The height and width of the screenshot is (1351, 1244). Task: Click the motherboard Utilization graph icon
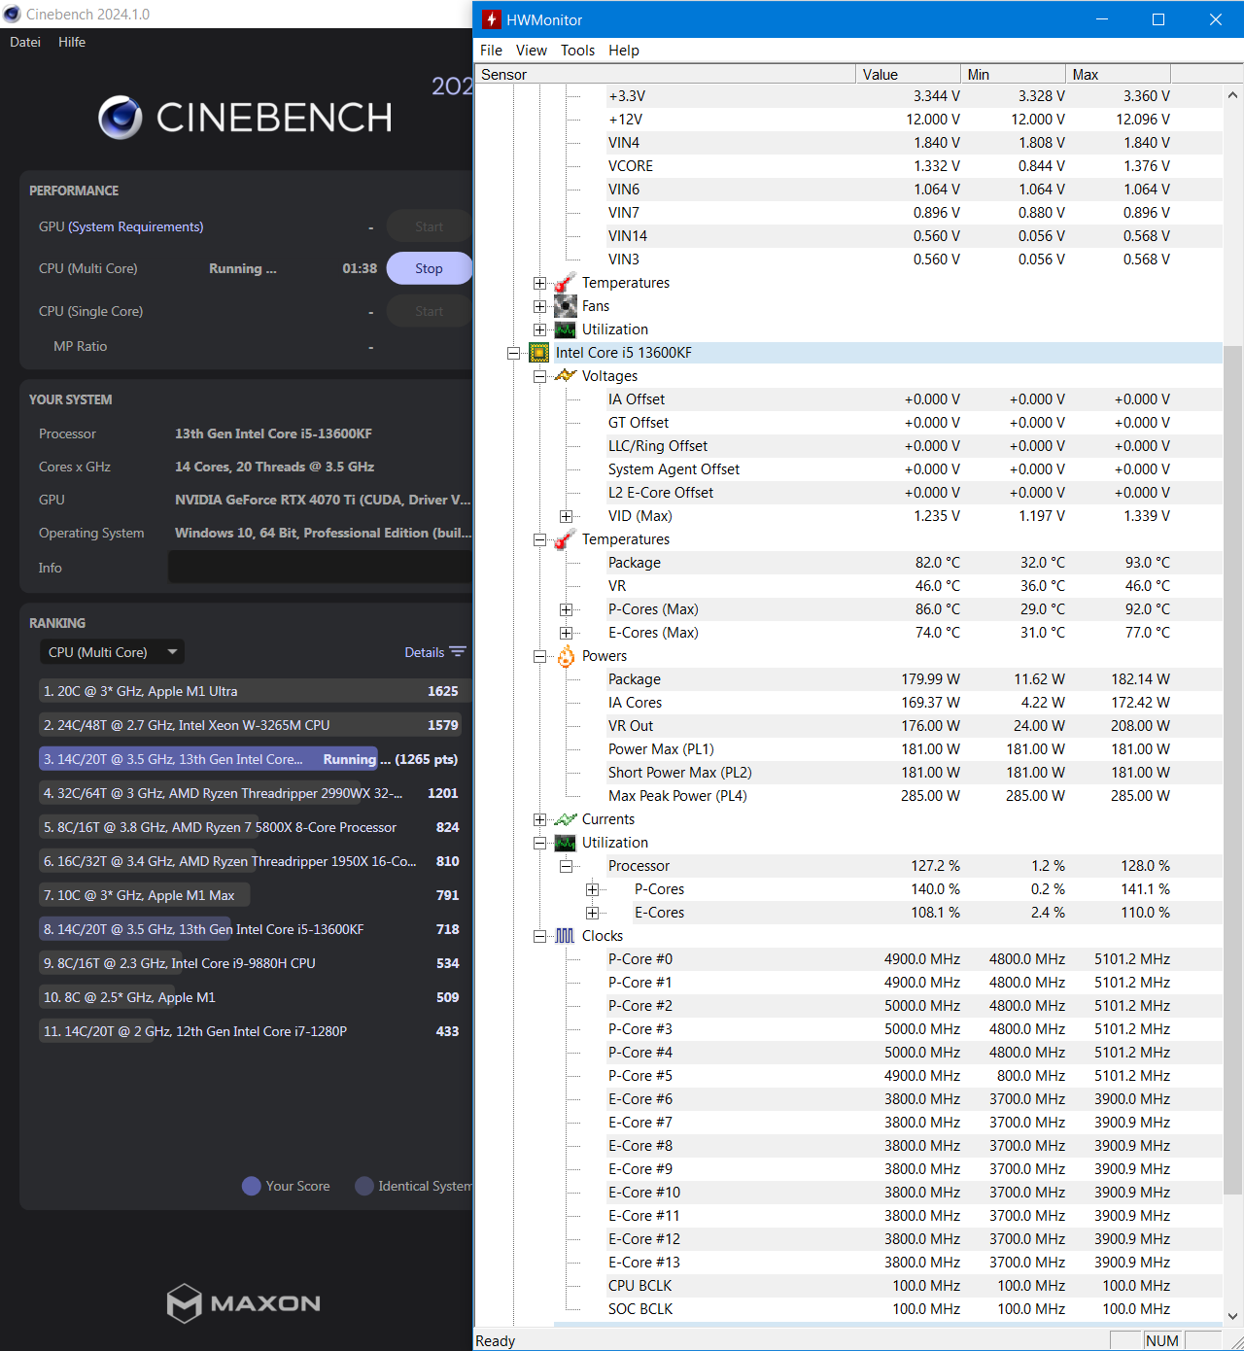click(x=565, y=329)
